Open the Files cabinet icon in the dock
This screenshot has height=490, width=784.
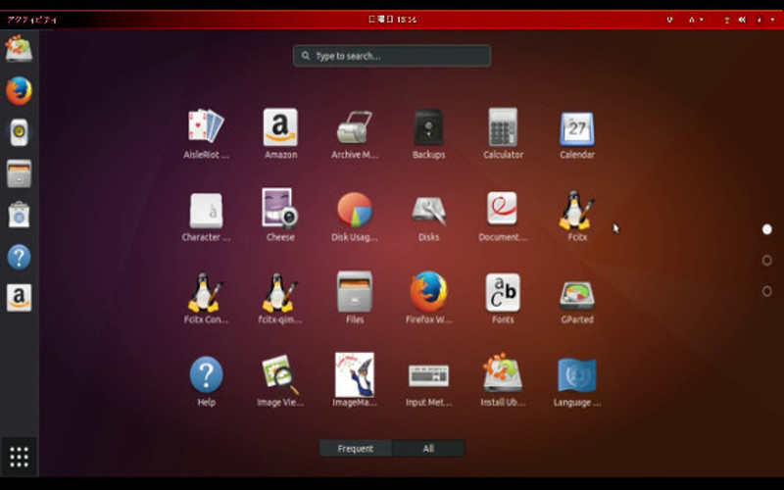click(x=19, y=173)
